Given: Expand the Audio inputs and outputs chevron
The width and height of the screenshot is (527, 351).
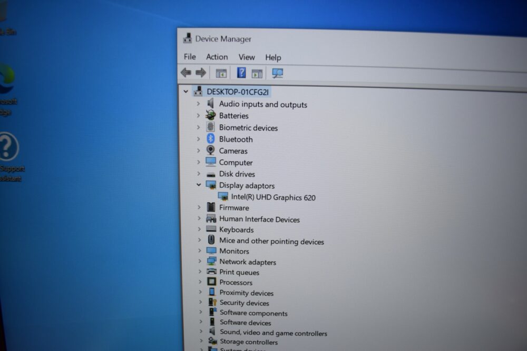Looking at the screenshot, I should (x=198, y=104).
